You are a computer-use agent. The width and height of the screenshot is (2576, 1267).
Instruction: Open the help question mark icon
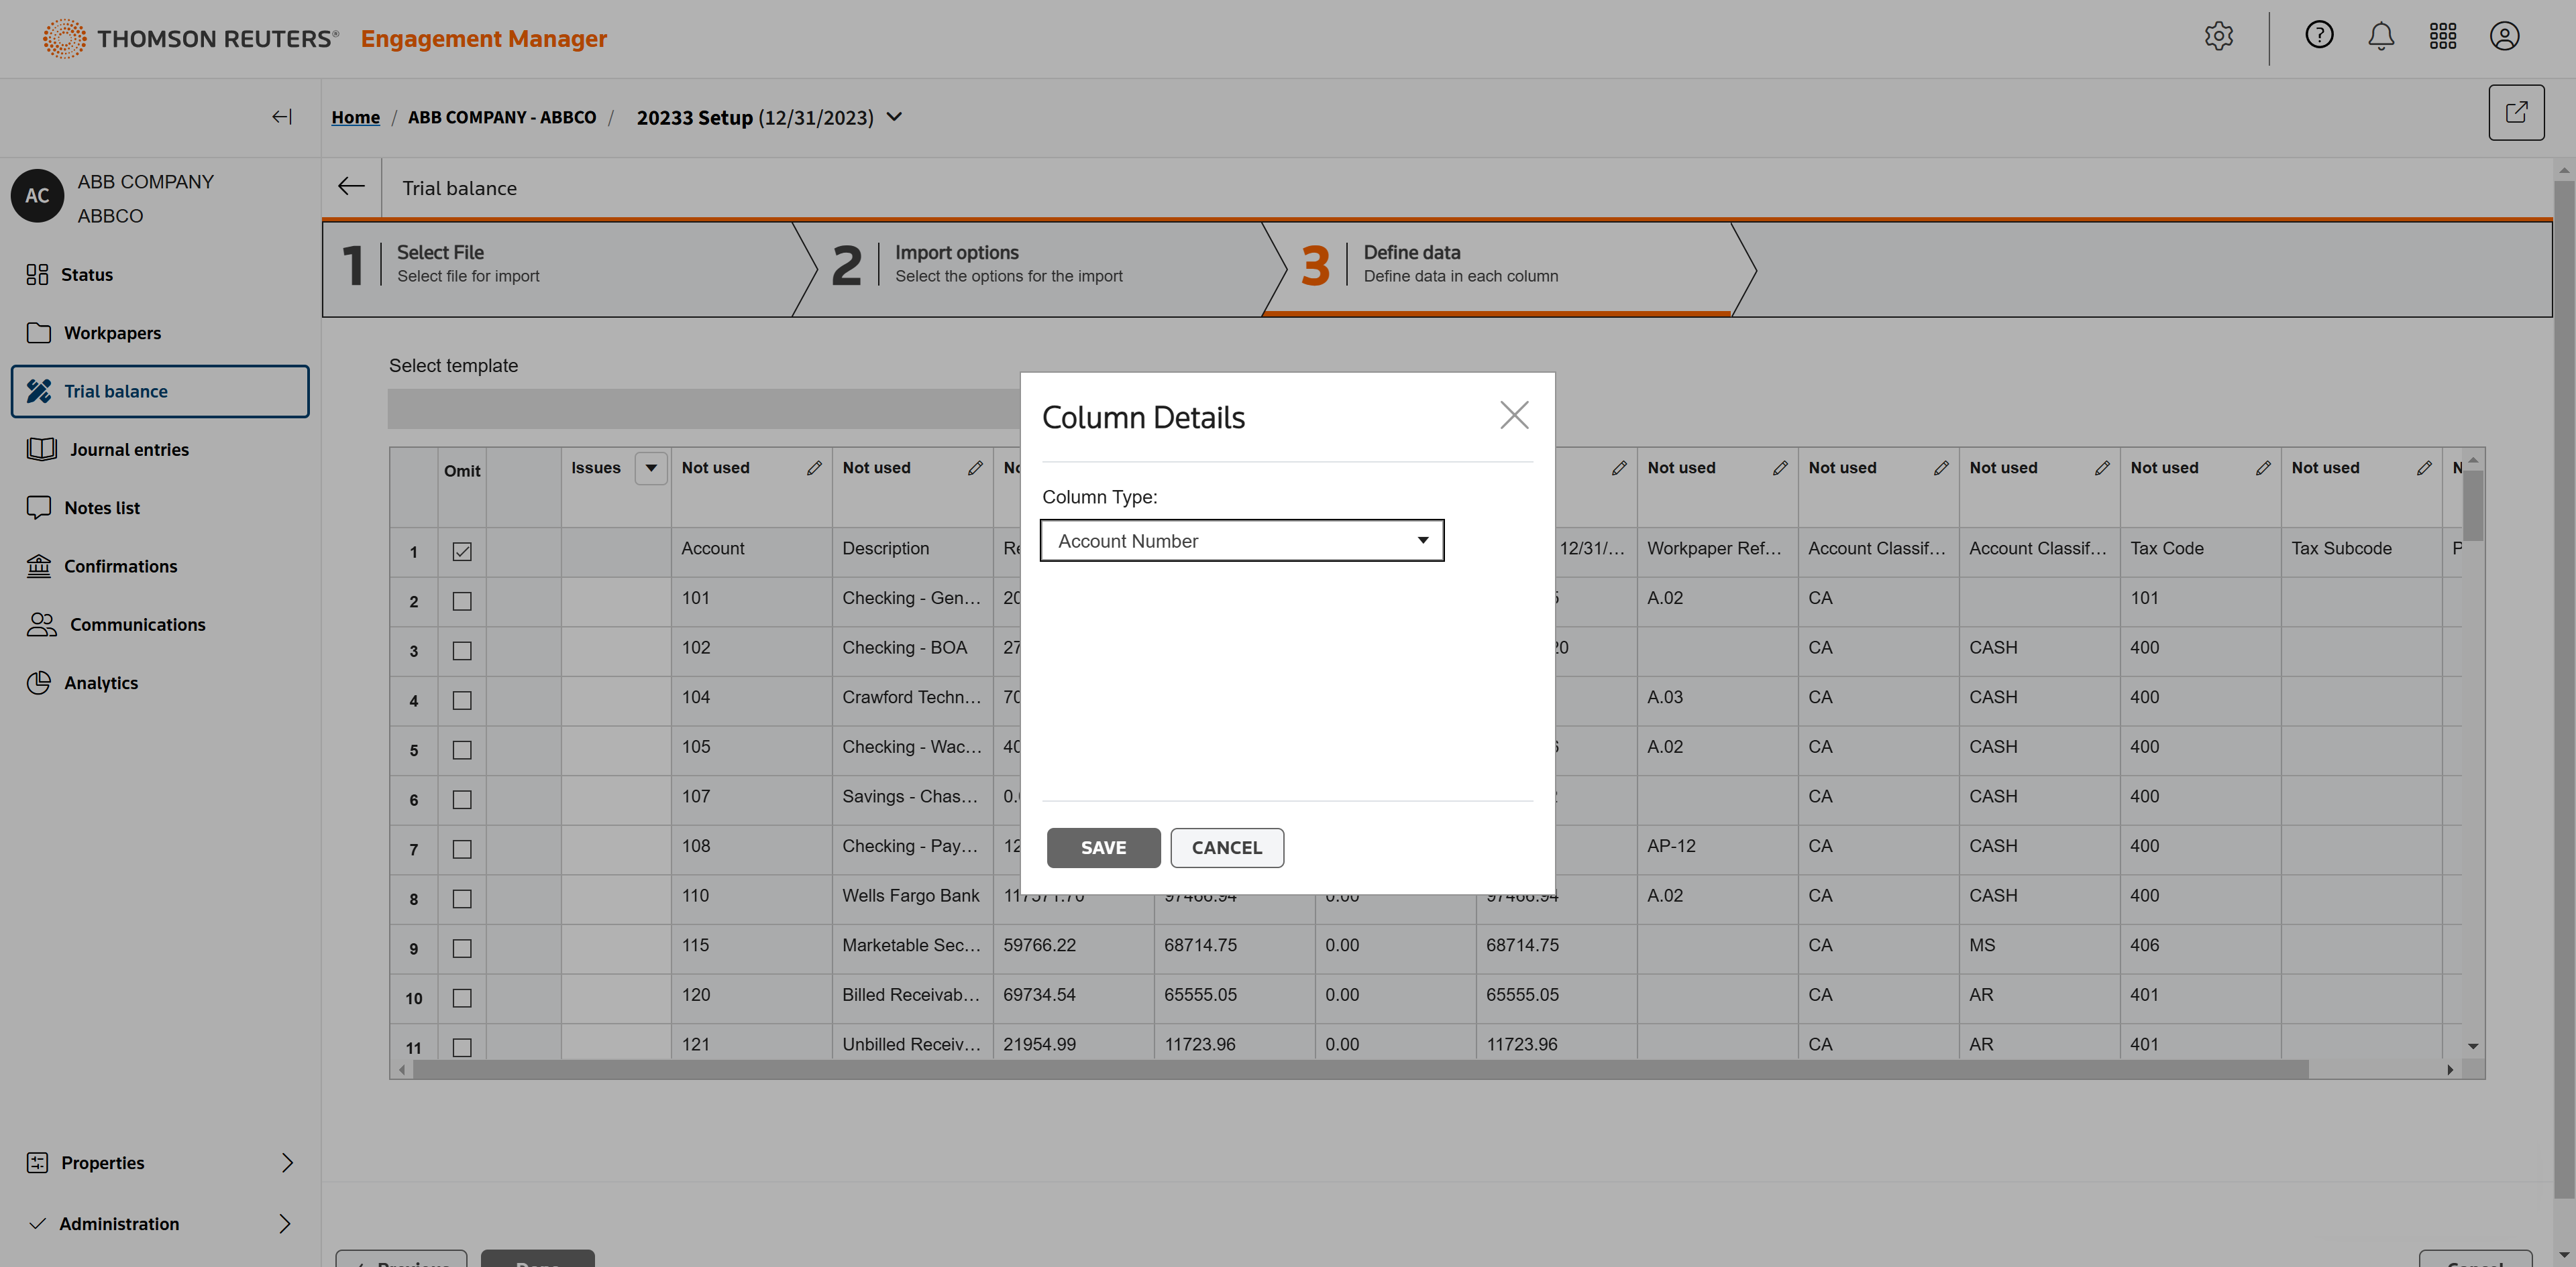(2319, 36)
